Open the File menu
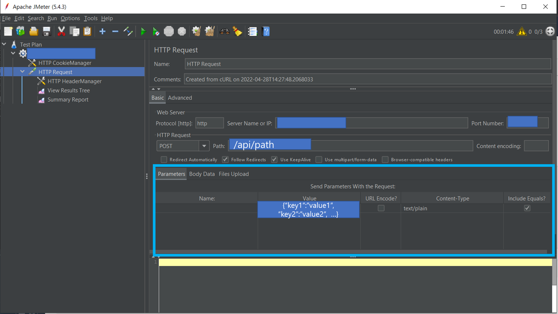This screenshot has height=314, width=558. [x=6, y=18]
